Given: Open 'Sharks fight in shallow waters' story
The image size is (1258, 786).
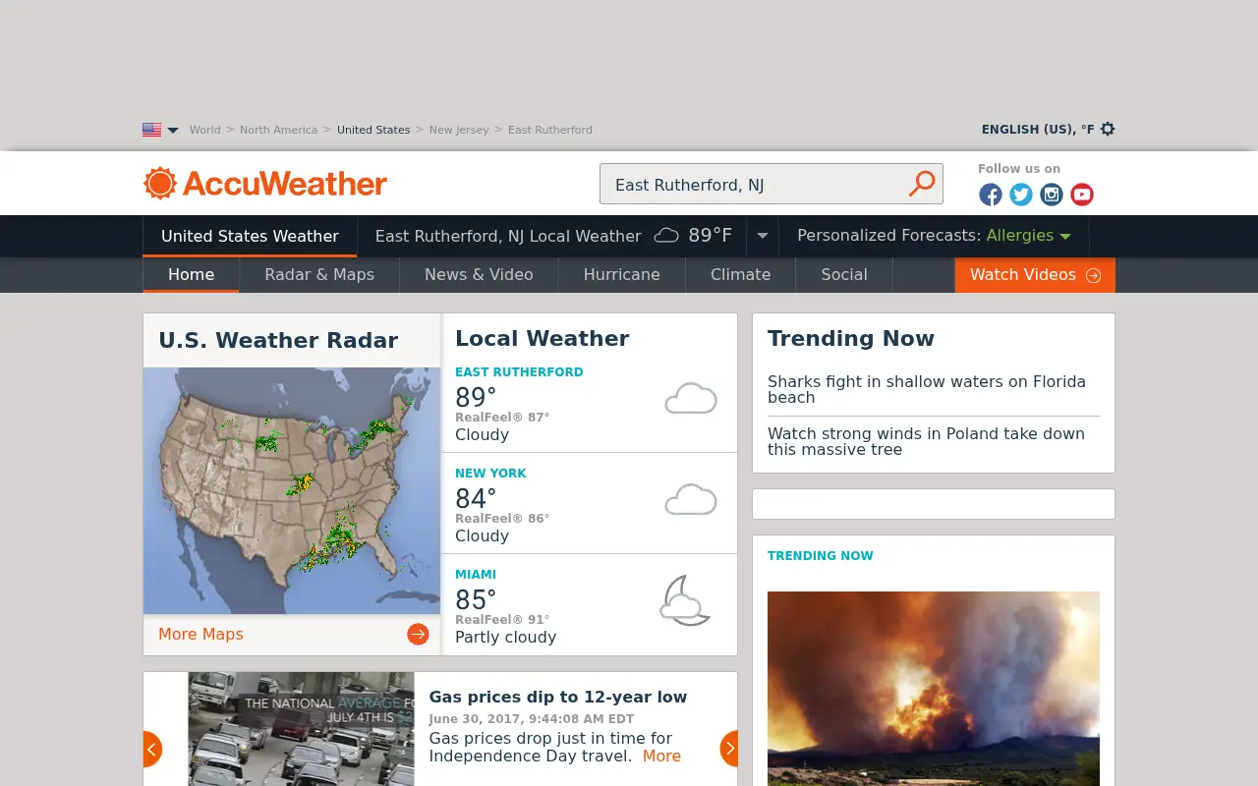Looking at the screenshot, I should pos(927,389).
